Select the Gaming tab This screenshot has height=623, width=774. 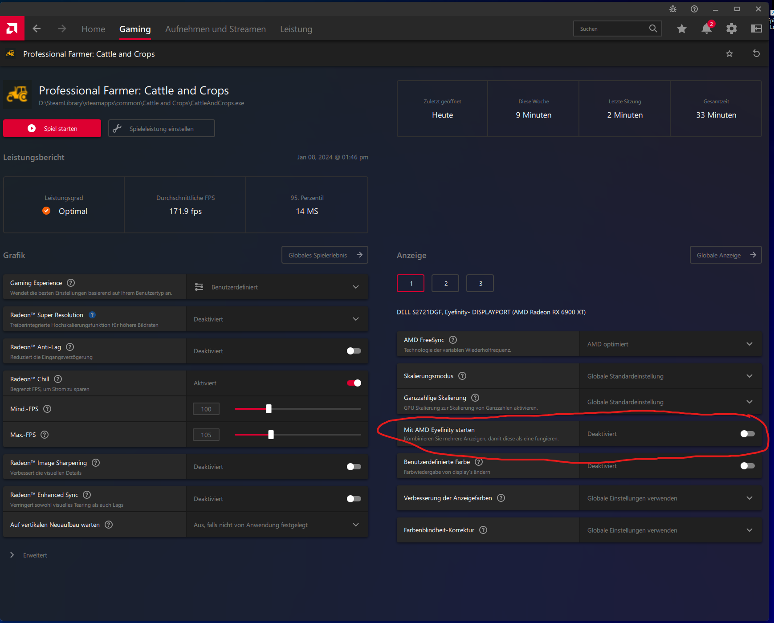(135, 29)
